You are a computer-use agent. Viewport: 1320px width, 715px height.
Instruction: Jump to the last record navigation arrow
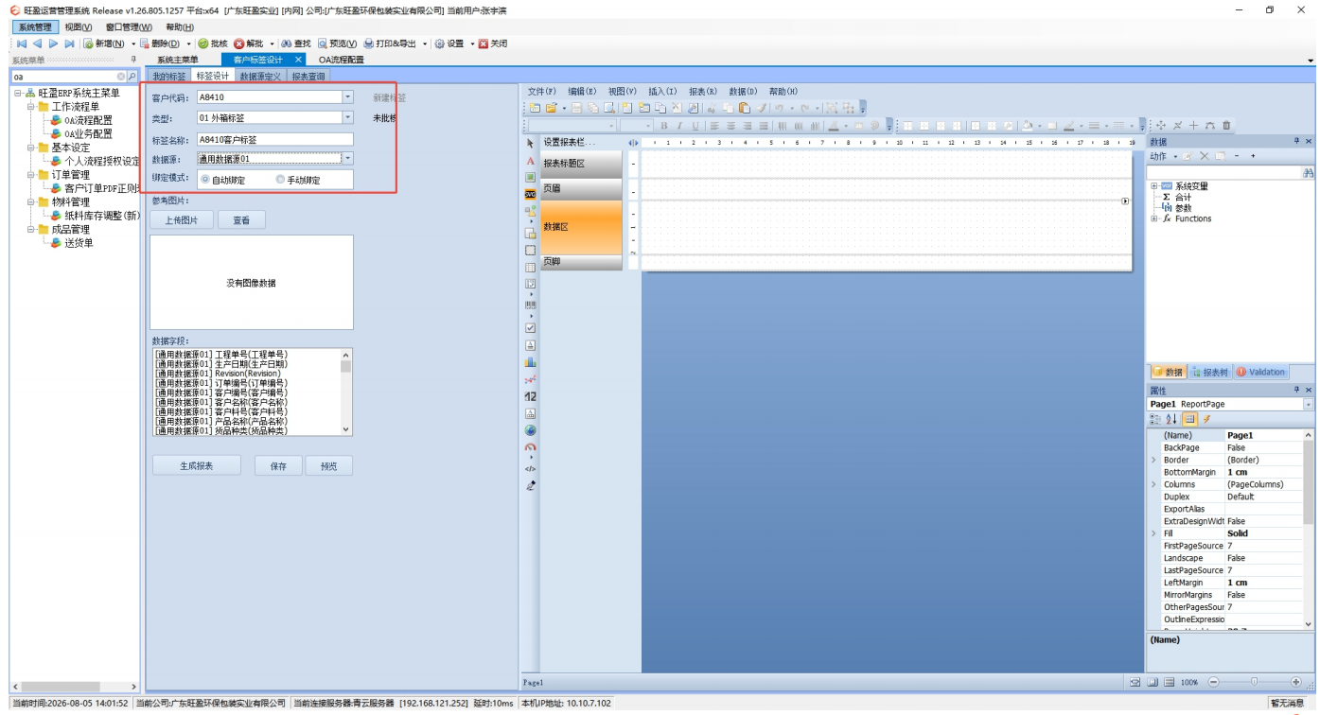pyautogui.click(x=69, y=44)
